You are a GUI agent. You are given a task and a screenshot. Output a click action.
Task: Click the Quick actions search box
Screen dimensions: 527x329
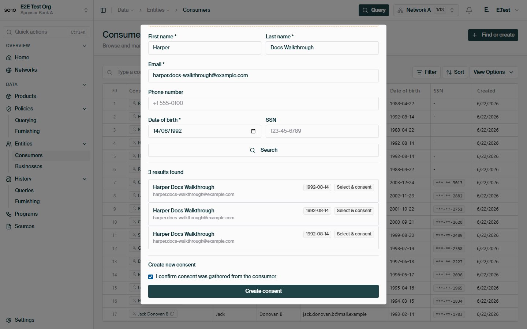46,32
